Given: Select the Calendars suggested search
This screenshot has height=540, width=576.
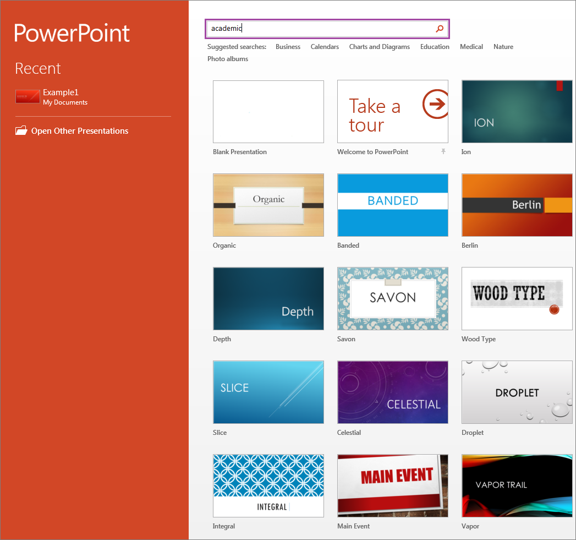Looking at the screenshot, I should click(325, 47).
